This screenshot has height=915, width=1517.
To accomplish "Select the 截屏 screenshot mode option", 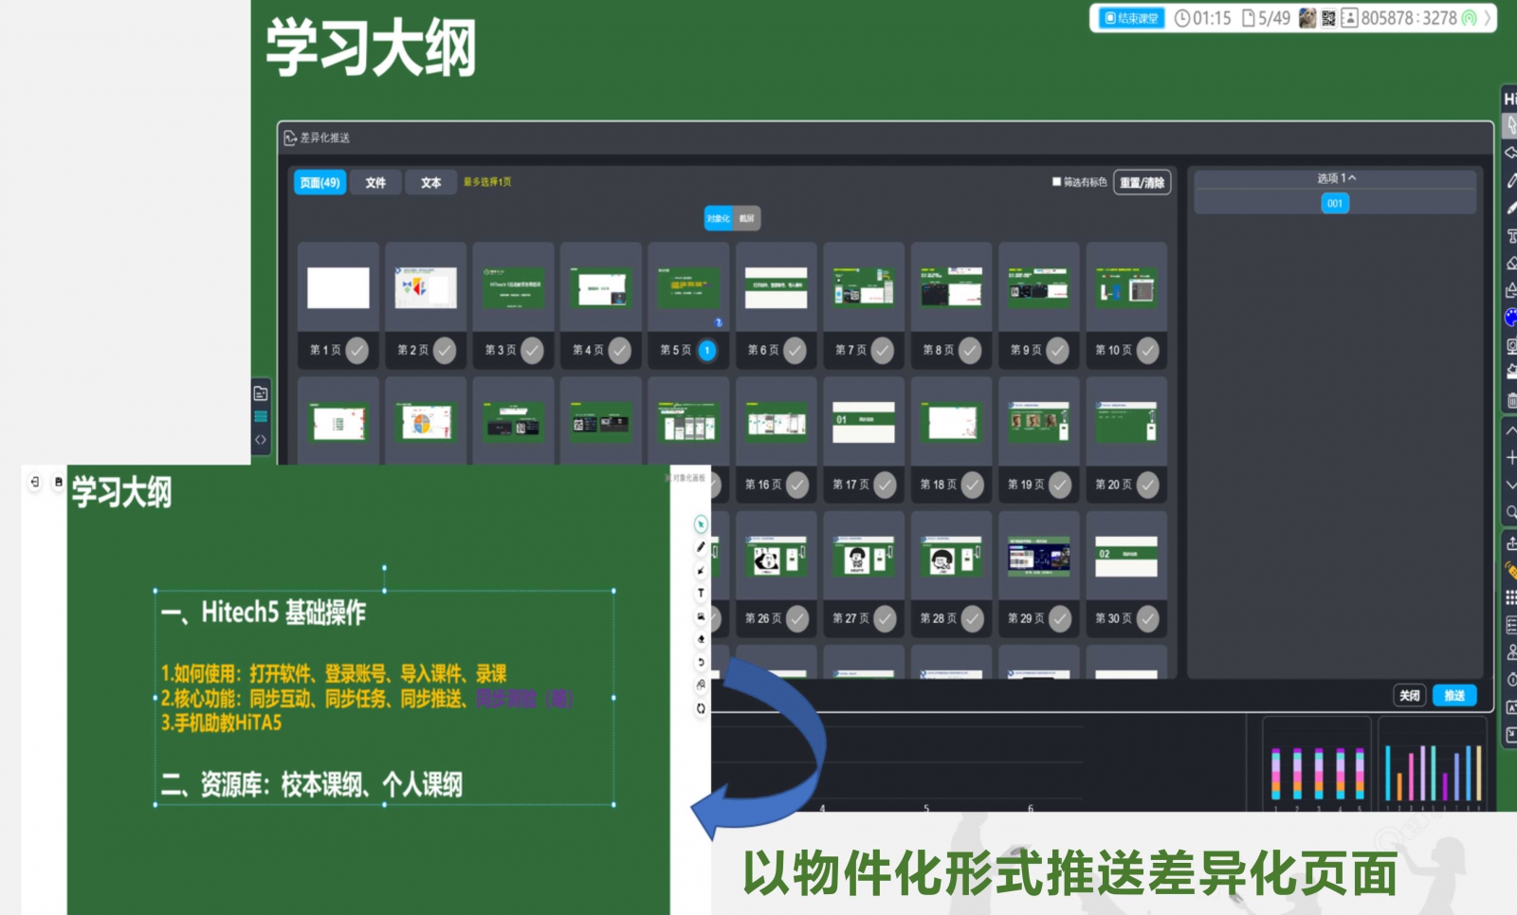I will point(747,219).
